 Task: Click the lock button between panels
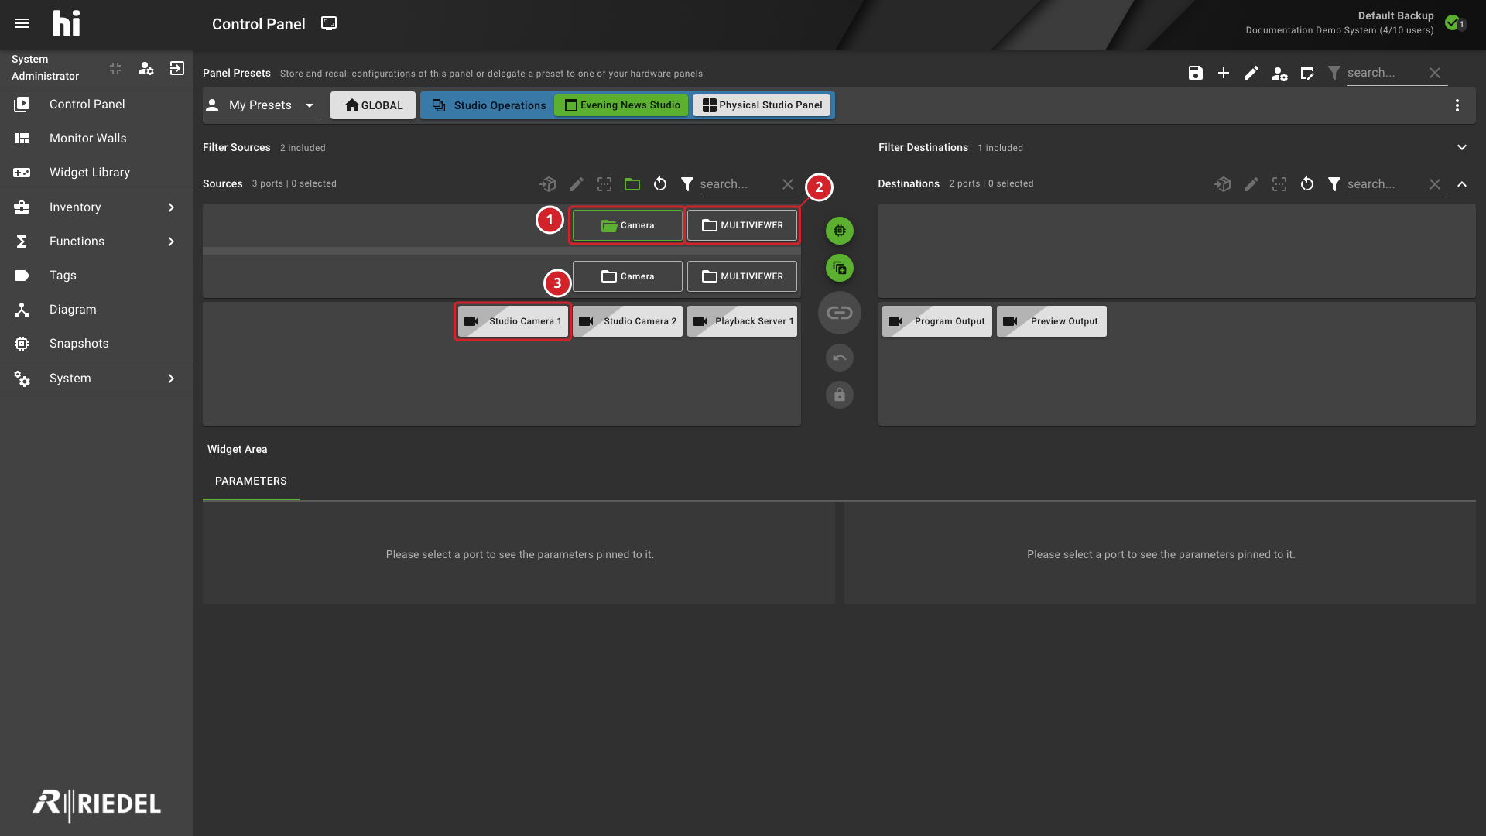840,395
